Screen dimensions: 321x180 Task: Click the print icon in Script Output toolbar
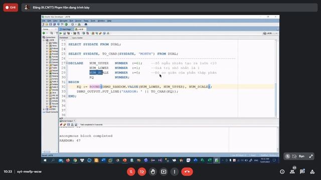pyautogui.click(x=72, y=124)
